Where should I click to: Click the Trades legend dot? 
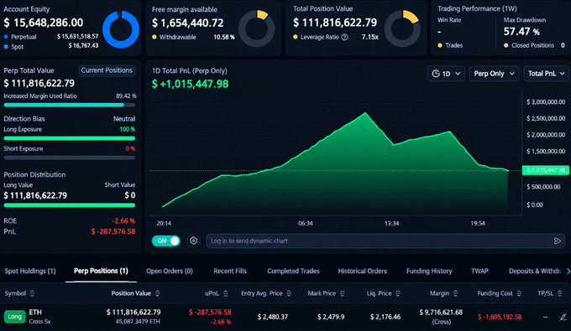[x=440, y=45]
